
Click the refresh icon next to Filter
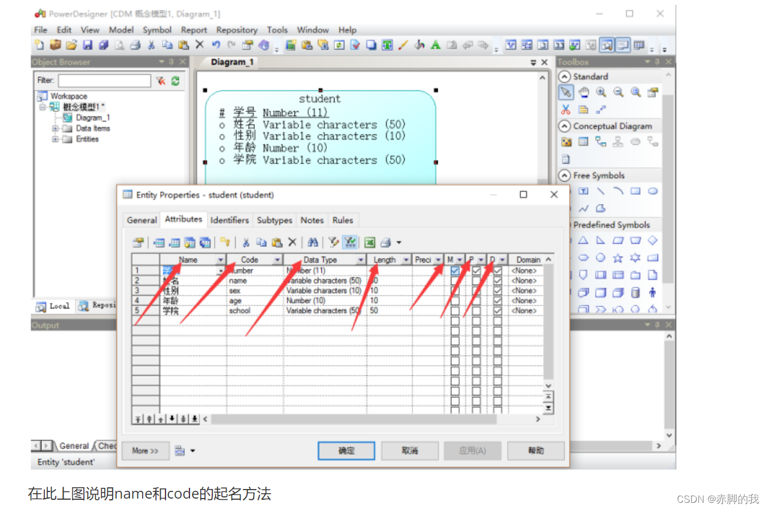175,80
